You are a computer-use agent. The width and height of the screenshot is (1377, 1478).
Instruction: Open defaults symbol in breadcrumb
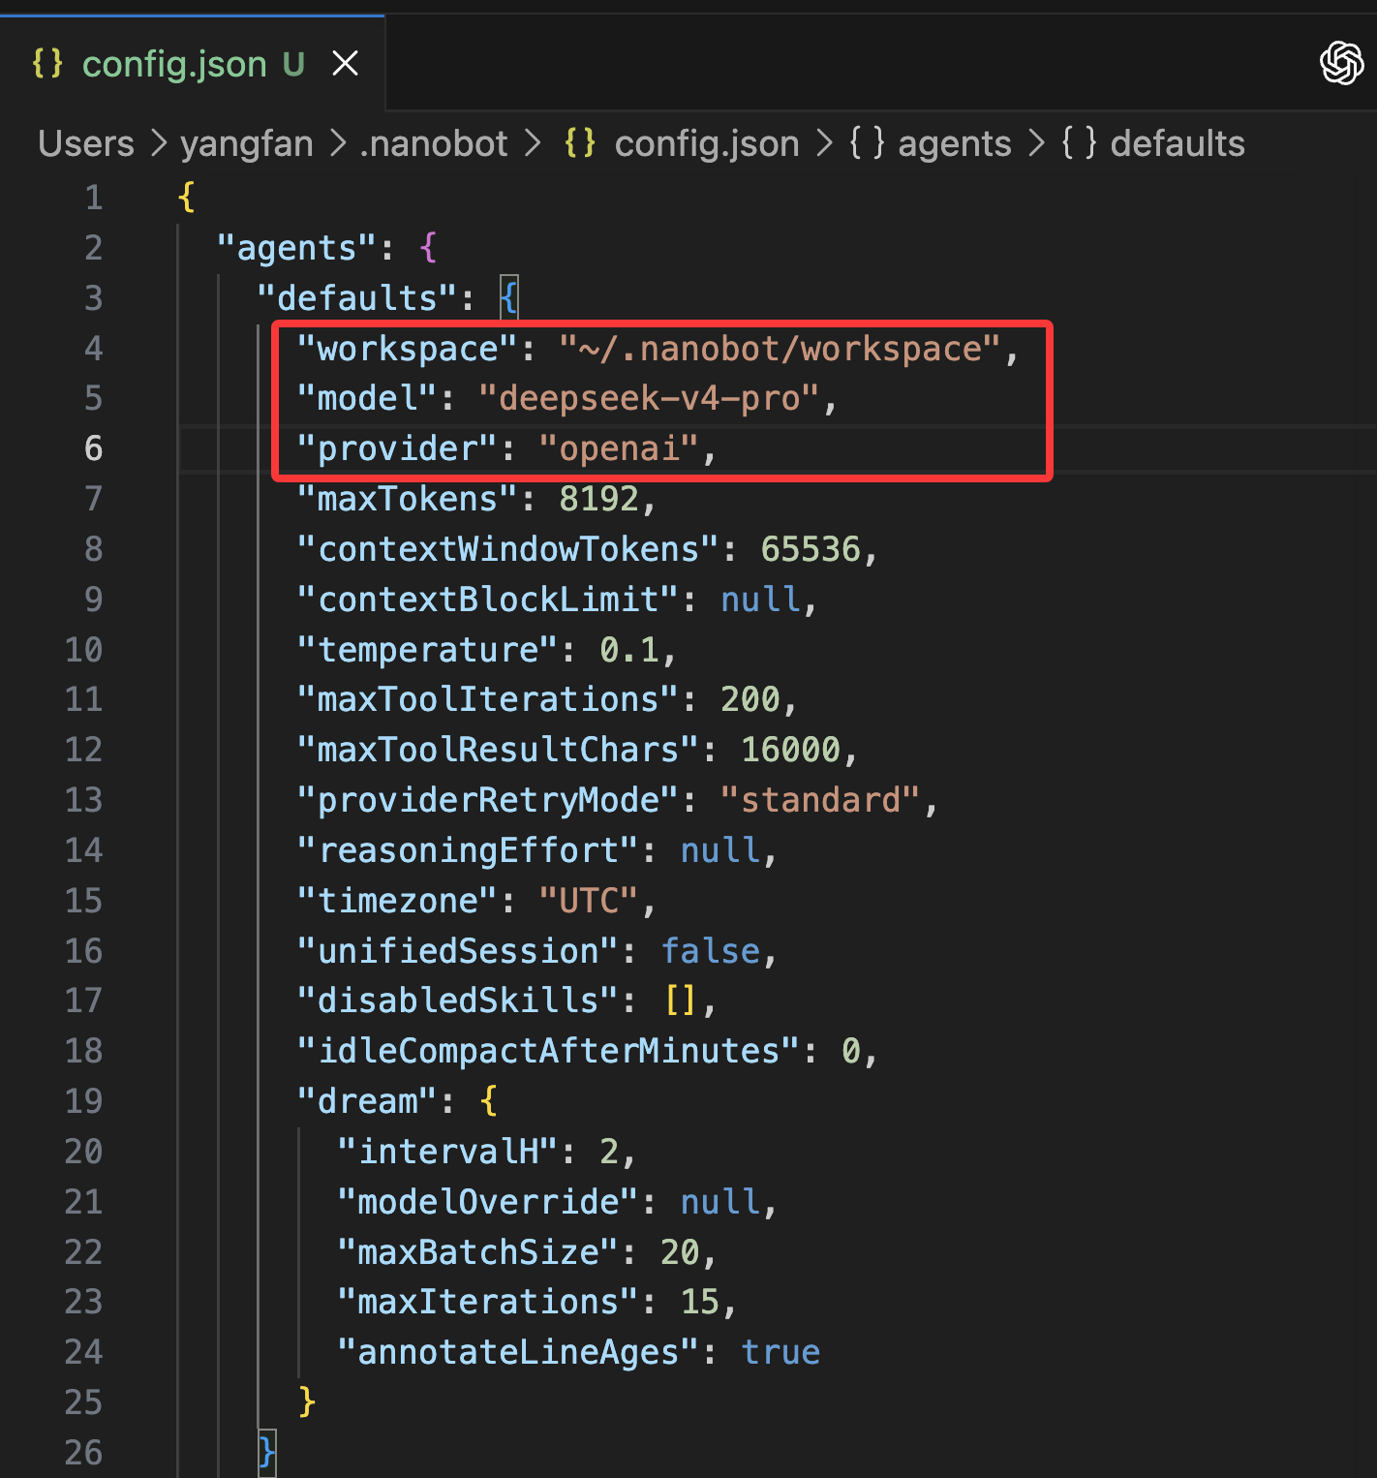[x=1178, y=143]
